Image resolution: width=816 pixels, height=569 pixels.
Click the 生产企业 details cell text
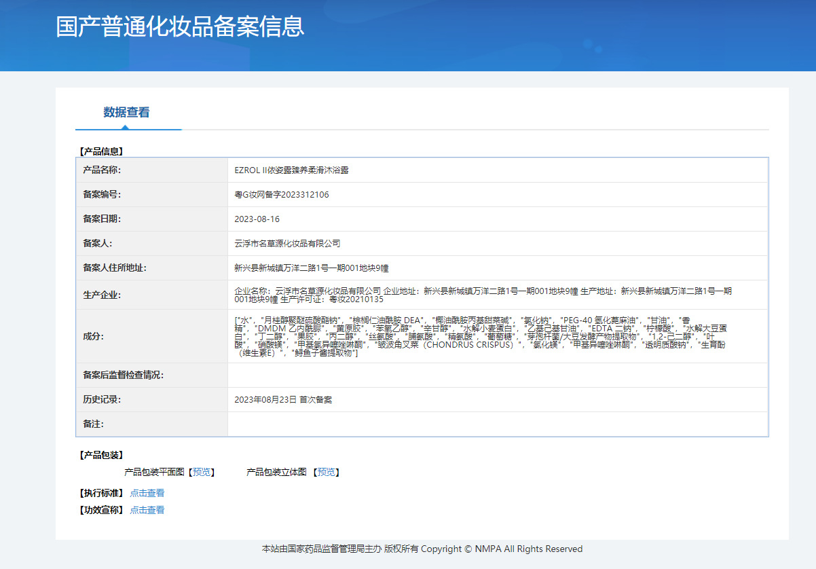tap(483, 295)
